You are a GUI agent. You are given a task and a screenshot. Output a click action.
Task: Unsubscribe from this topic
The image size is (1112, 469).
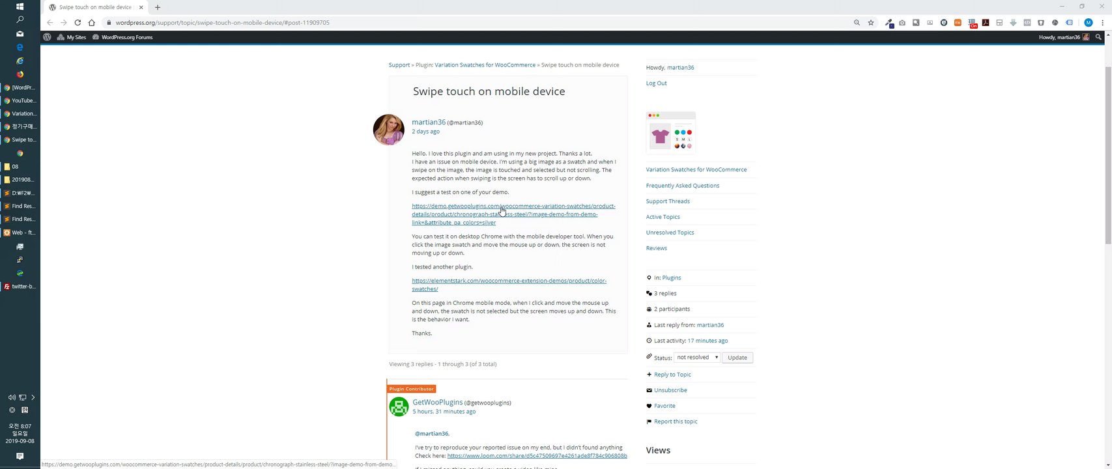click(x=670, y=390)
